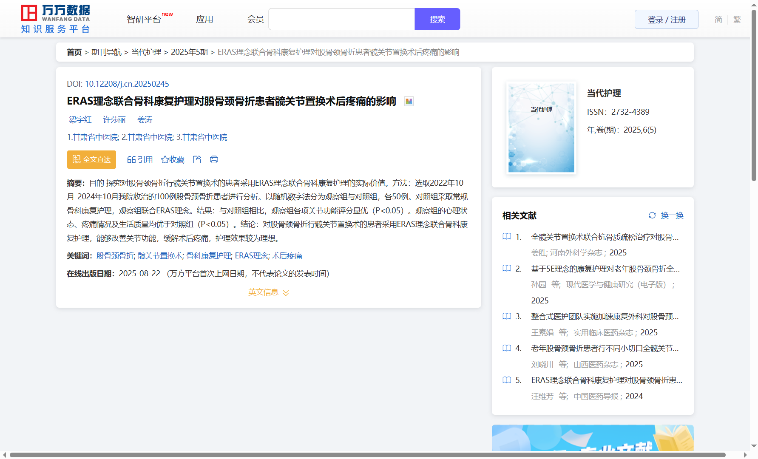Click the 登录 / 注册 button
Screen dimensions: 758x459
[x=666, y=20]
